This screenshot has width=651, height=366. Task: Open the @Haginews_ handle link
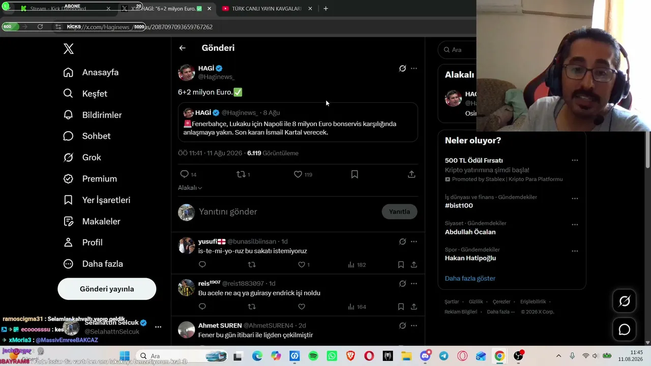coord(216,77)
